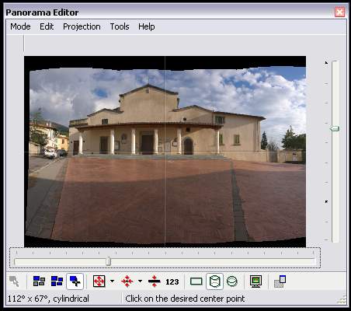Toggle the cylindrical projection button
Screen dimensions: 351x311
pyautogui.click(x=214, y=281)
